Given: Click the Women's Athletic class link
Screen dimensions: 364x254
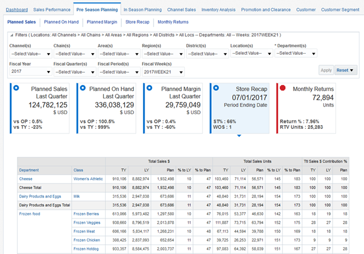Looking at the screenshot, I should [x=87, y=179].
